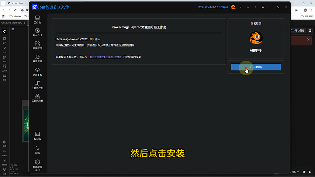315x177 pixels.
Task: Toggle link visibility icon at the bottom right
Action: click(x=310, y=172)
